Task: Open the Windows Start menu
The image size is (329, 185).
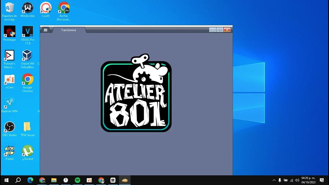Action: 6,180
